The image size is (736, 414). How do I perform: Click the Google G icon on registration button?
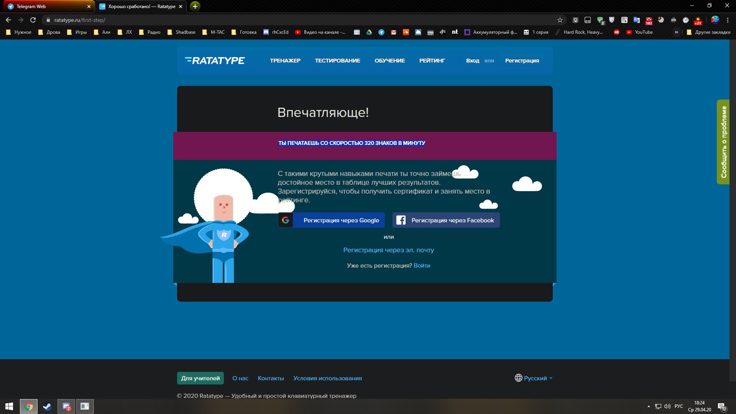[286, 220]
